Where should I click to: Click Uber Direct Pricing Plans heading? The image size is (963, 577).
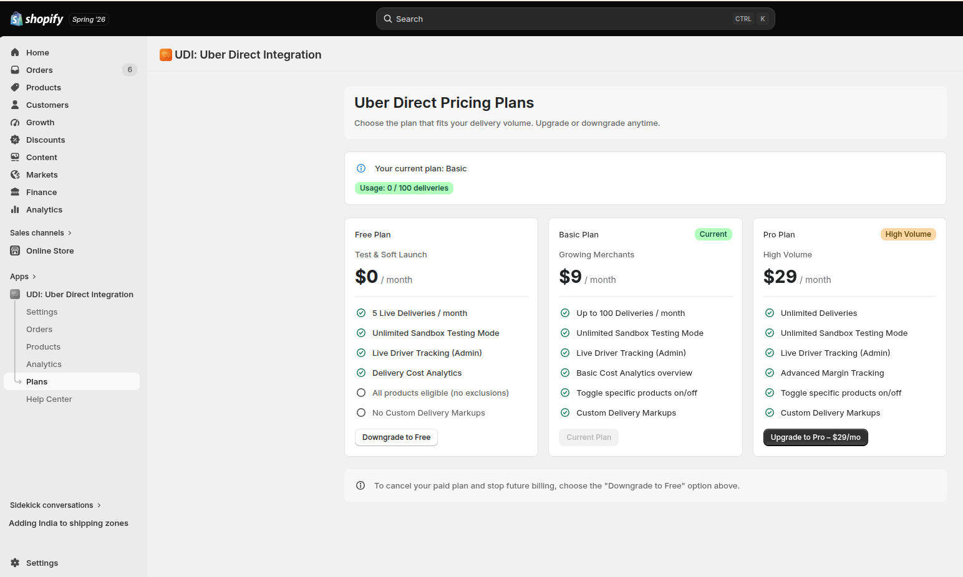(444, 103)
